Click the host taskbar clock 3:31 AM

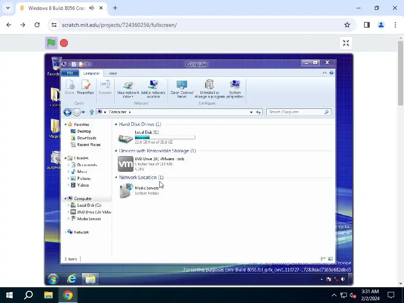tap(370, 295)
